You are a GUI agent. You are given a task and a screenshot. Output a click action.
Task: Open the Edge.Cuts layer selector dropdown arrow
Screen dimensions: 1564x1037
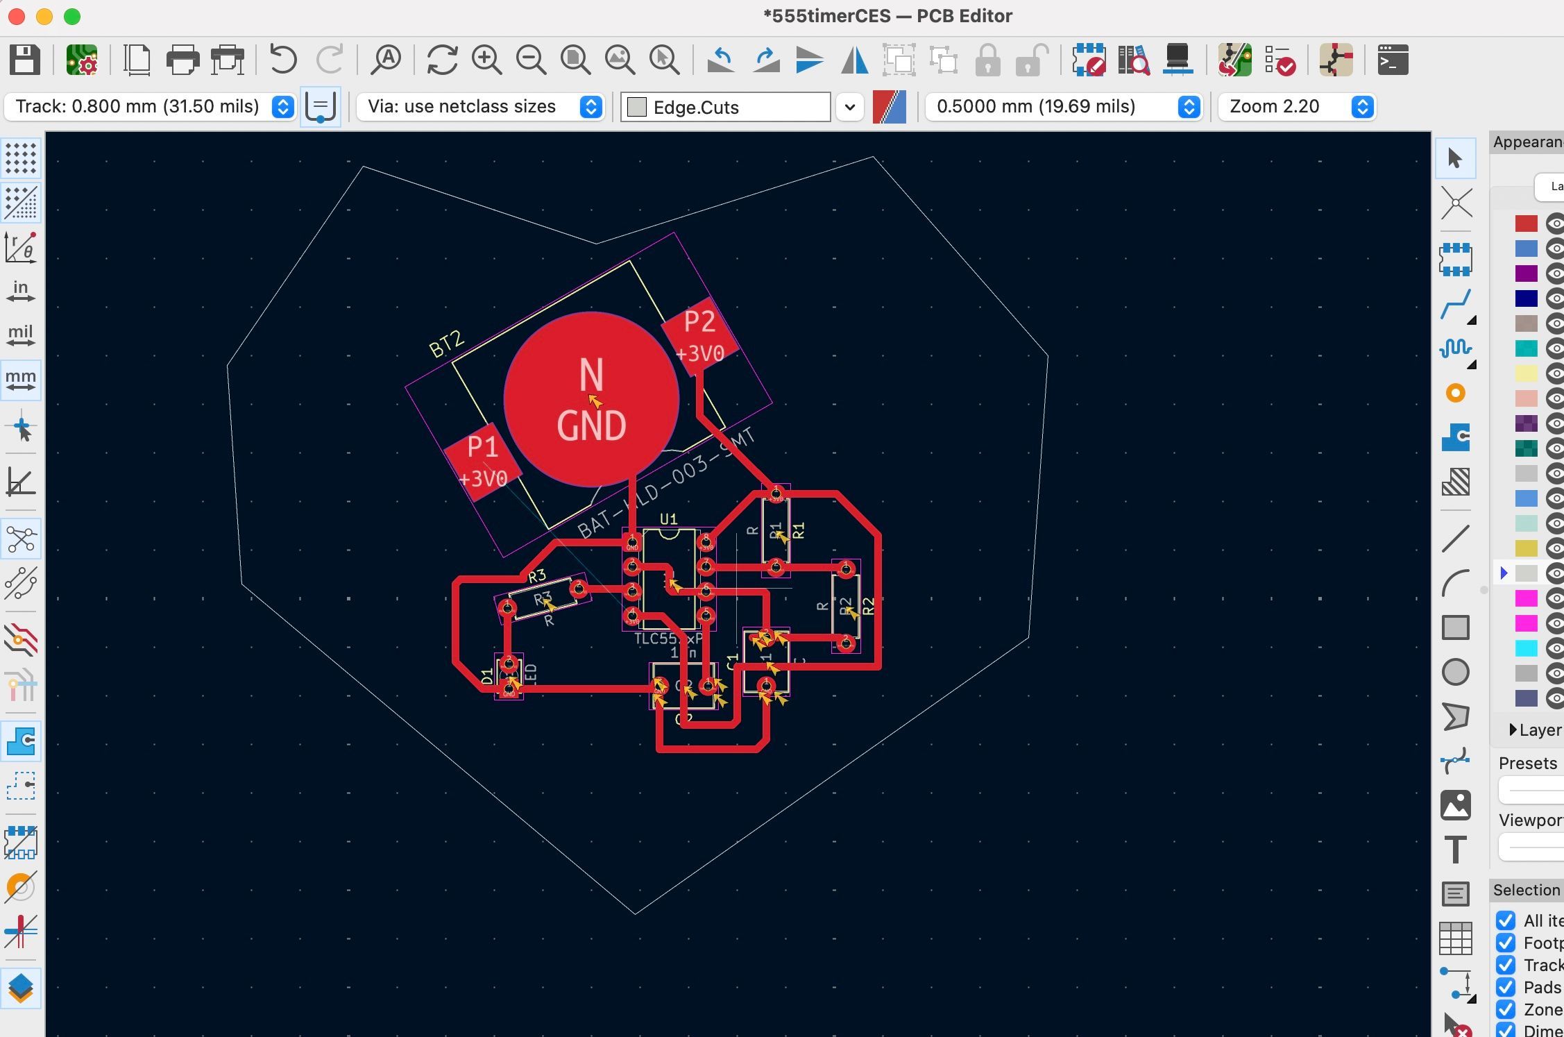(x=850, y=107)
